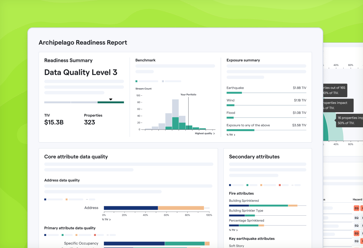Screen dimensions: 363x248
Task: Click the orange Address legend square
Action: pyautogui.click(x=66, y=199)
